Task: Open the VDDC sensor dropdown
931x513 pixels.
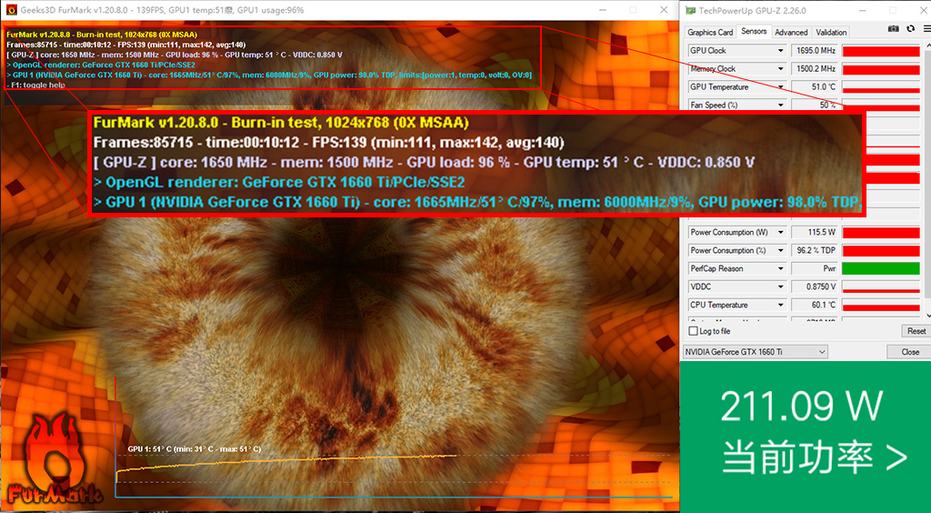Action: [x=781, y=287]
